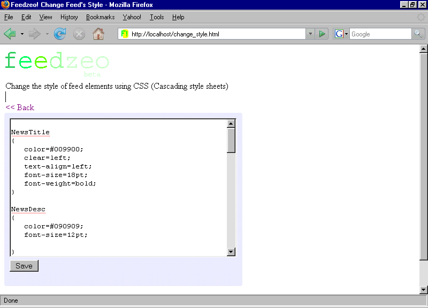Open the Bookmarks menu

[100, 17]
